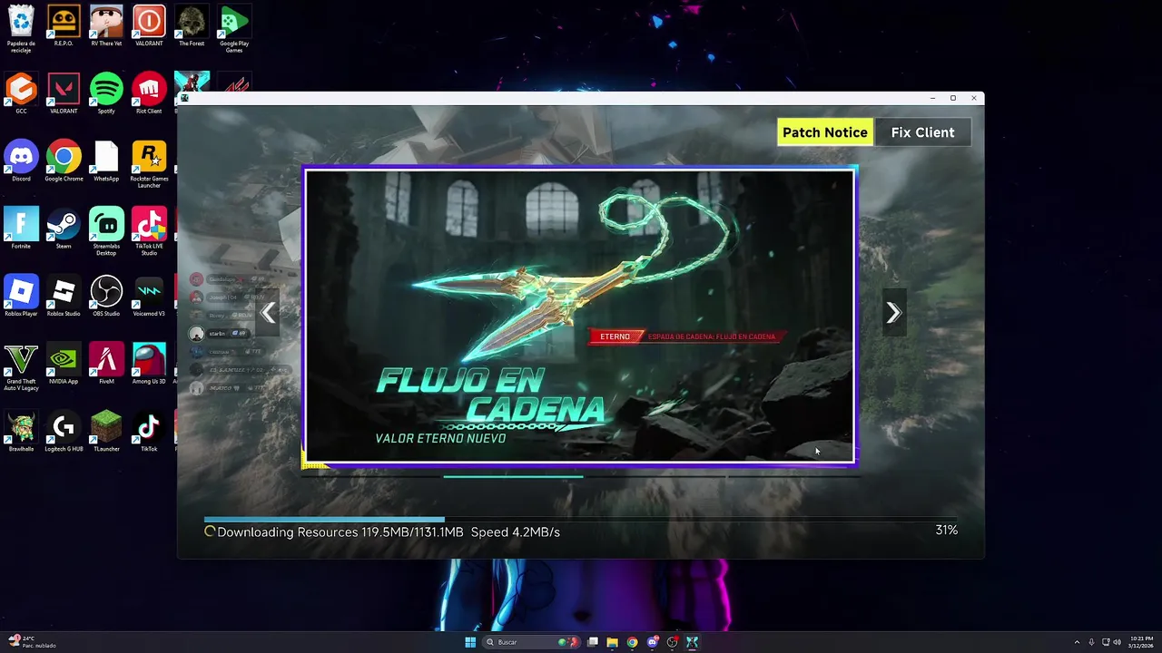Click the microphone tray icon
The image size is (1162, 653).
click(x=1091, y=642)
